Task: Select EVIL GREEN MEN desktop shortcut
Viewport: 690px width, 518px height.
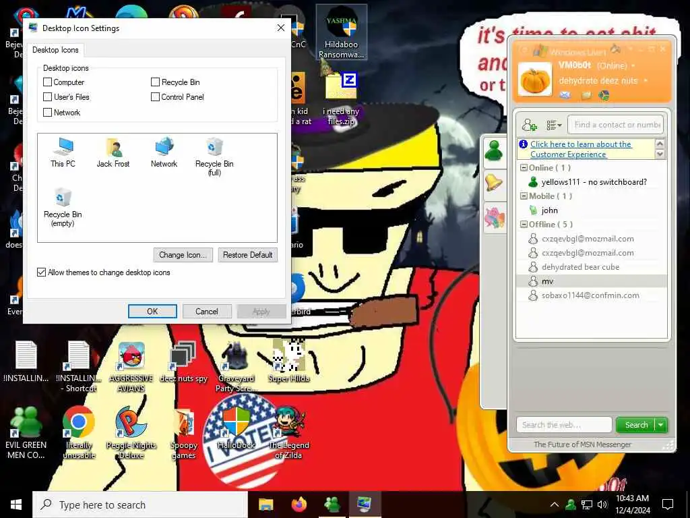Action: pyautogui.click(x=26, y=434)
